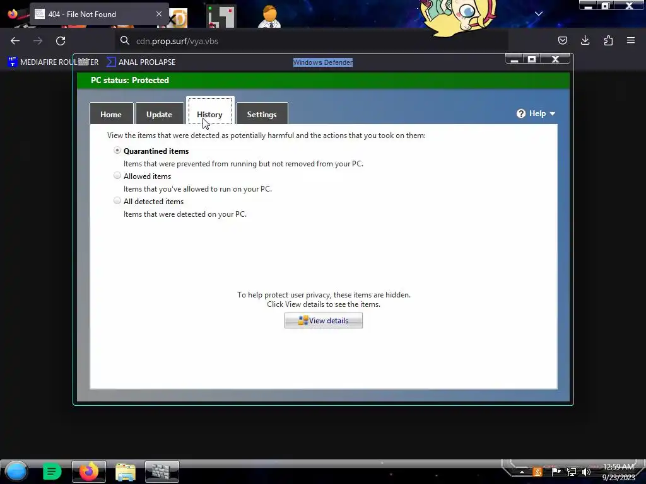Open the green notes app on taskbar

click(x=52, y=471)
